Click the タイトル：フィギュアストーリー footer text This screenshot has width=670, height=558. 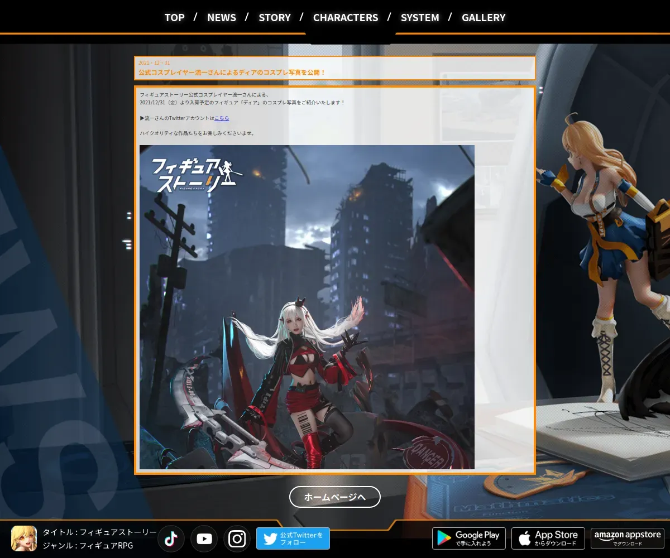tap(100, 532)
